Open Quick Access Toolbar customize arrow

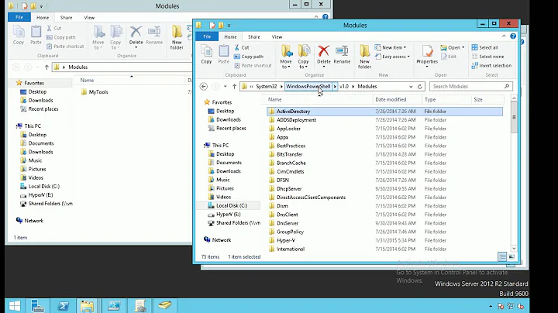pyautogui.click(x=229, y=26)
